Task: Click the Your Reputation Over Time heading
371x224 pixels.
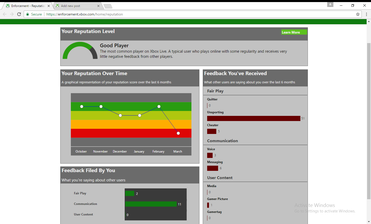Action: click(94, 74)
